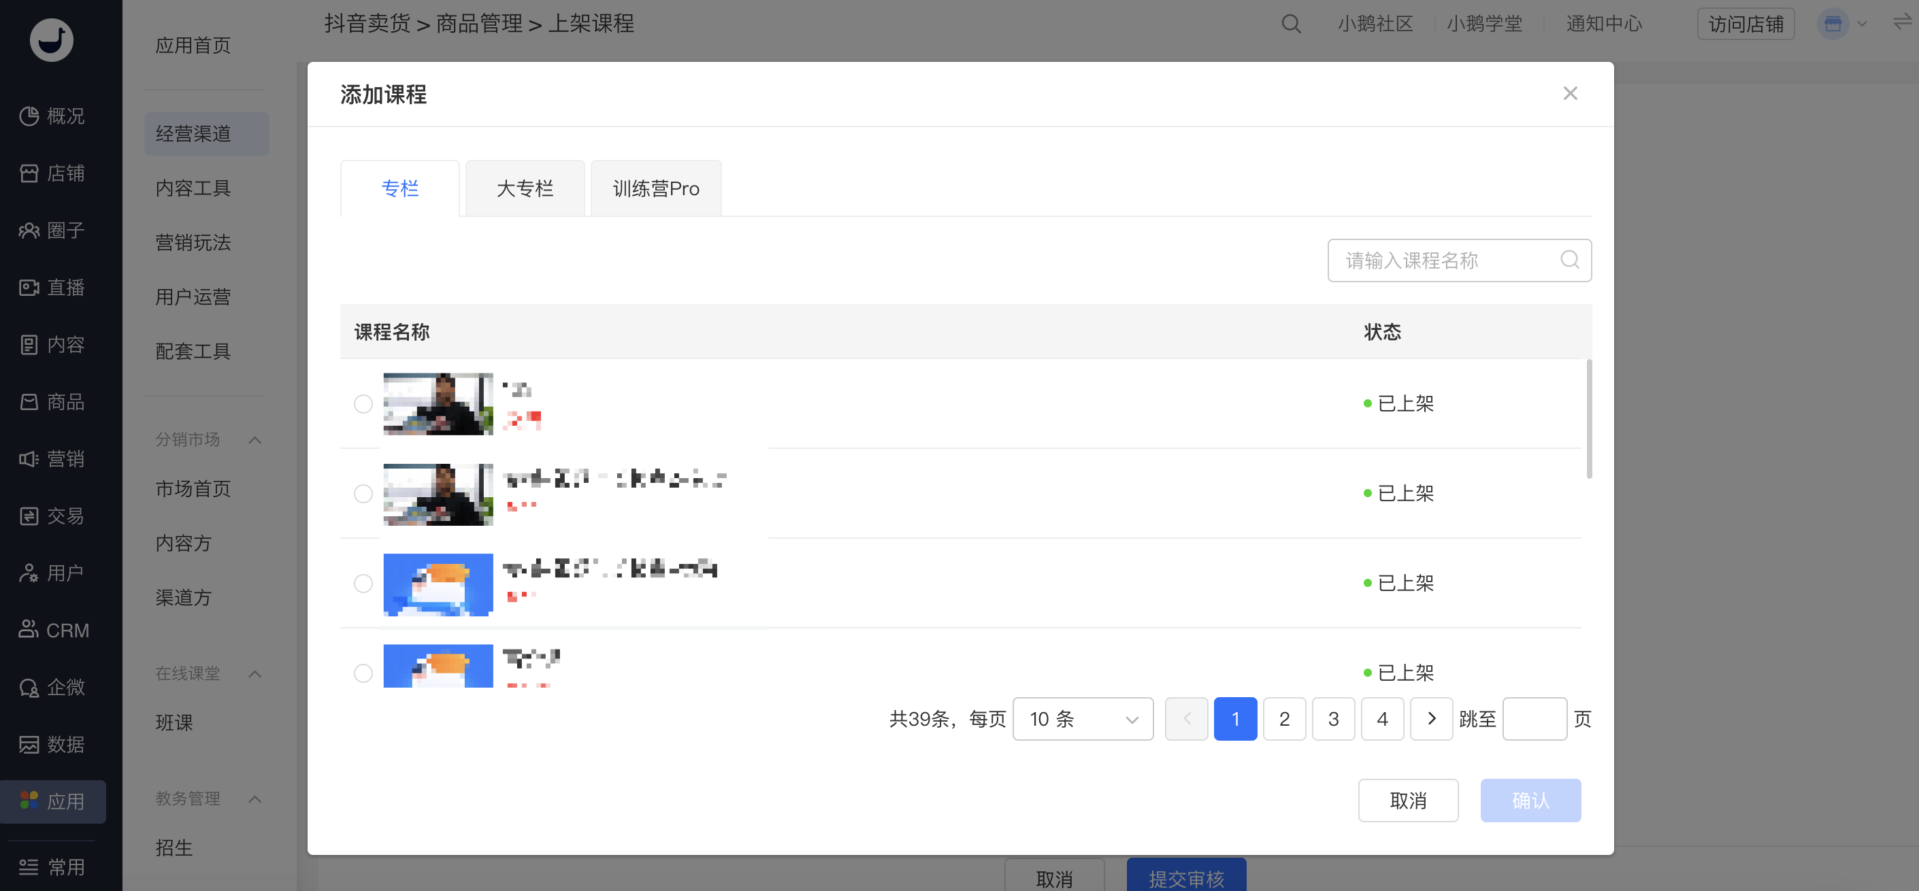The width and height of the screenshot is (1919, 891).
Task: Go to page 3 of courses
Action: (1334, 719)
